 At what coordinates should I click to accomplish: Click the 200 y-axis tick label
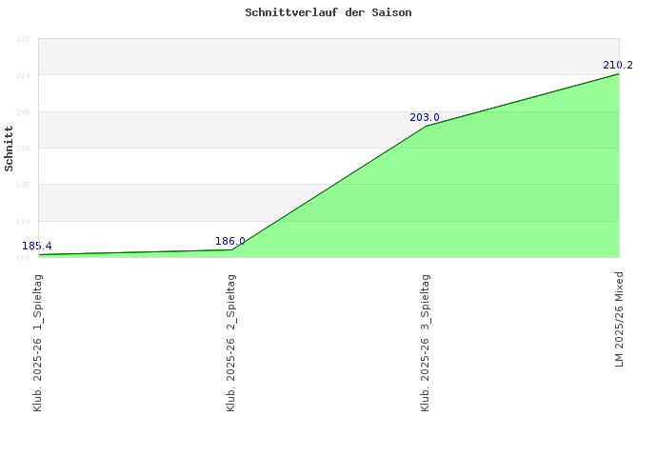pyautogui.click(x=23, y=149)
